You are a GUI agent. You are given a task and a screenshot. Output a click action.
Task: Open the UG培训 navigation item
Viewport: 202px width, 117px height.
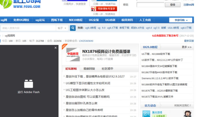point(110,20)
